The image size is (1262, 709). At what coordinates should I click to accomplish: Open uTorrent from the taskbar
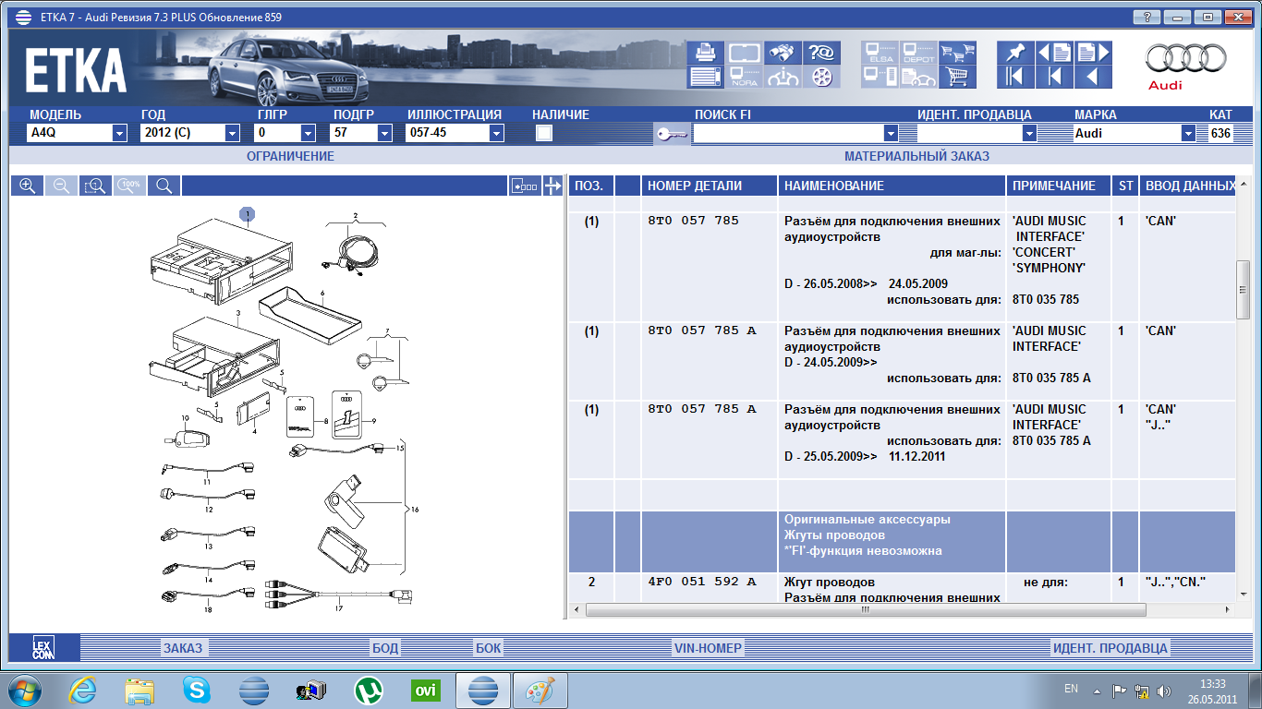[x=369, y=690]
